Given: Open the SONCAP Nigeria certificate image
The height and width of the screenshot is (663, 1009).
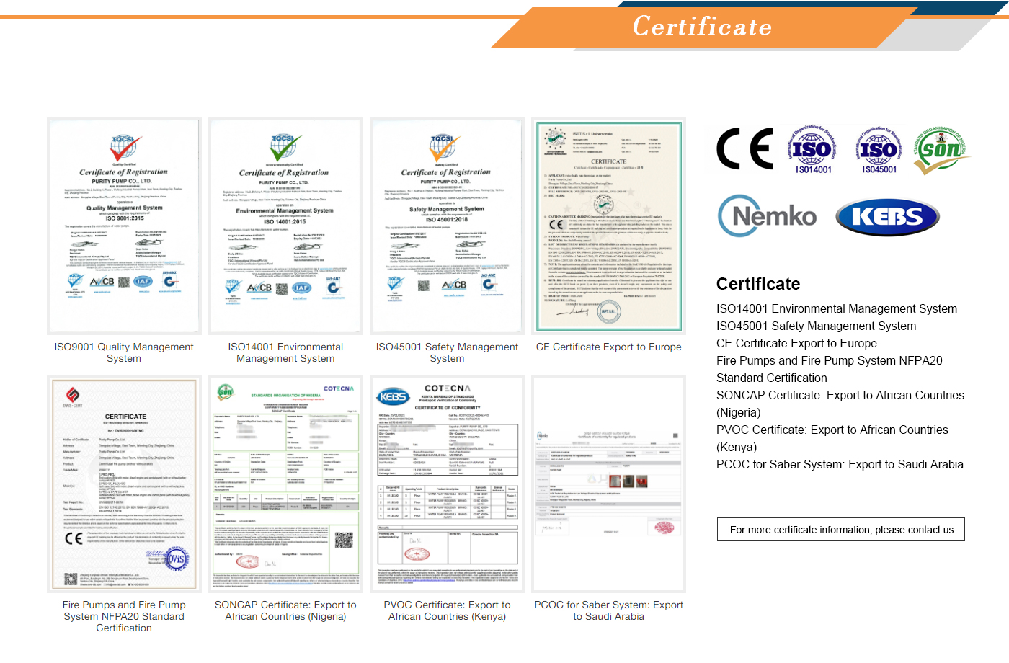Looking at the screenshot, I should pyautogui.click(x=285, y=484).
